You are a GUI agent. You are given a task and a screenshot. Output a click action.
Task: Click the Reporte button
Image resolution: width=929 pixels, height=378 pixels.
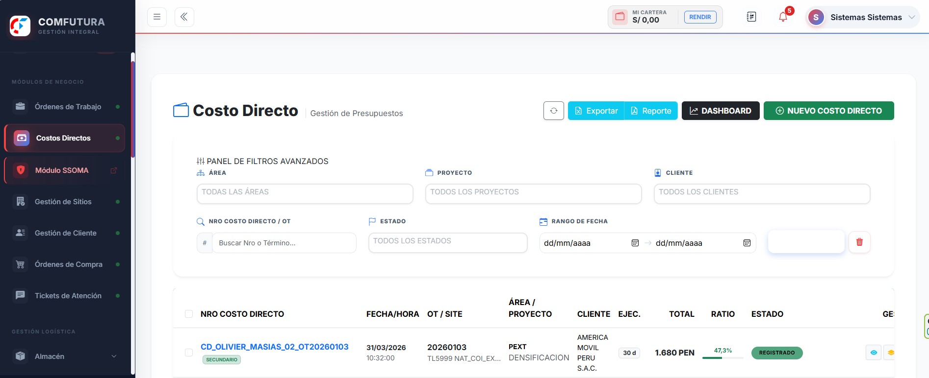click(651, 111)
